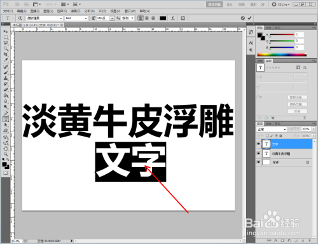This screenshot has width=318, height=244.
Task: Toggle lock position in Layers panel
Action: 276,135
